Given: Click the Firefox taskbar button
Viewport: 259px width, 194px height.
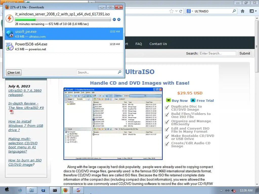Looking at the screenshot, I should (x=66, y=190).
